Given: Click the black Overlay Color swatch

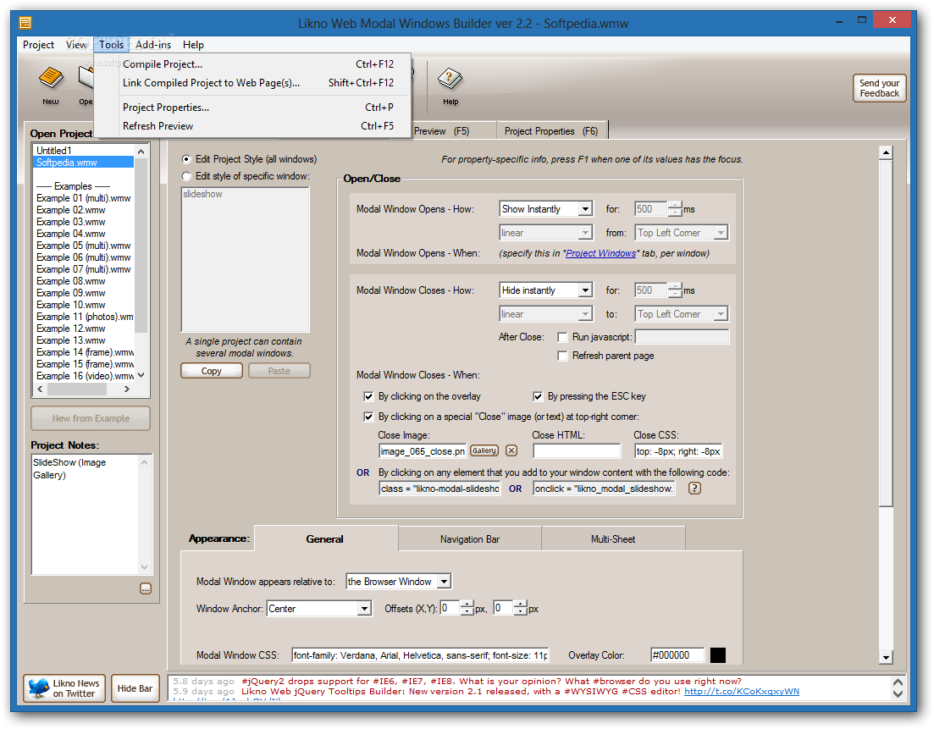Looking at the screenshot, I should tap(718, 655).
